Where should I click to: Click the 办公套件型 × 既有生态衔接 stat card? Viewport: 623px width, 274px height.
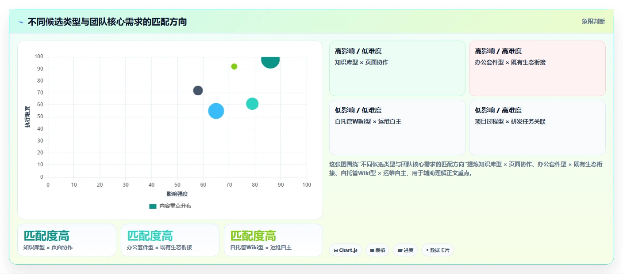point(170,240)
